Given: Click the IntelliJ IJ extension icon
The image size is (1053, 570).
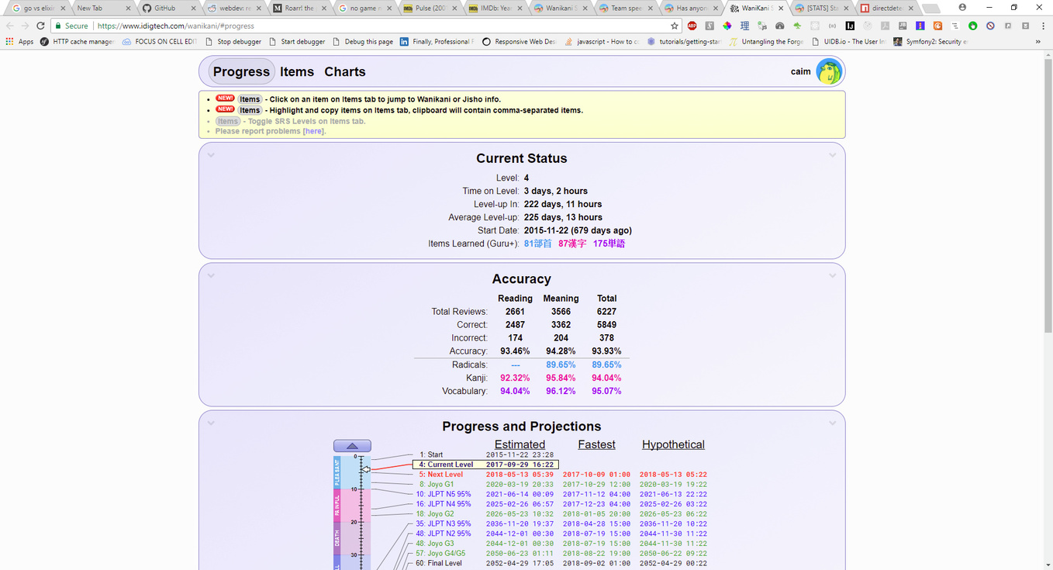Looking at the screenshot, I should tap(850, 26).
